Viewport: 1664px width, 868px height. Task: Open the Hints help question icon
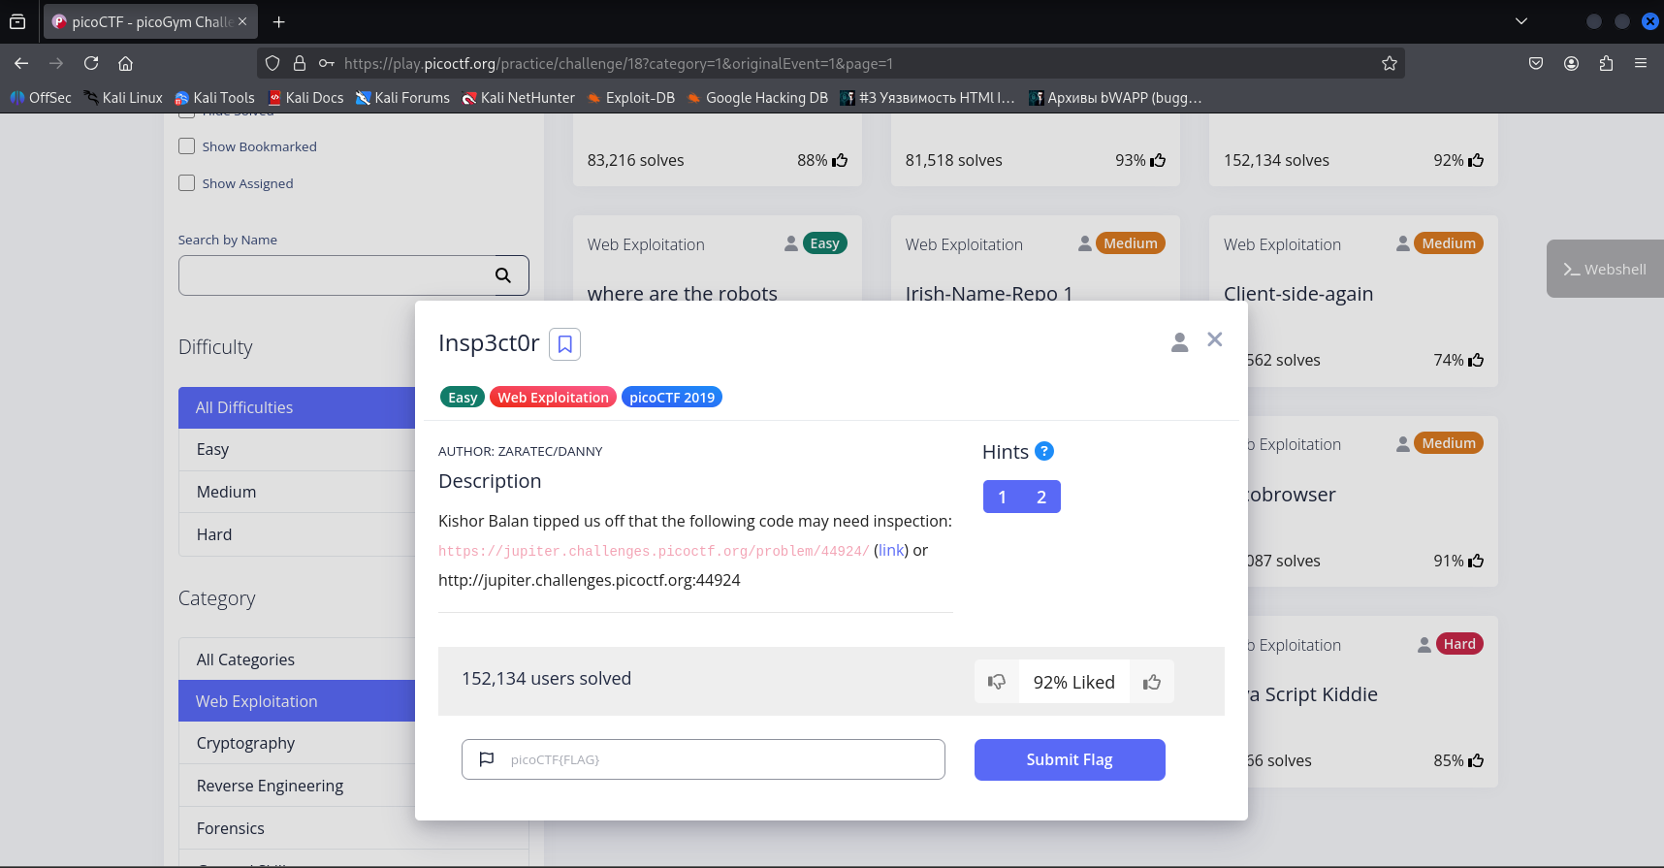(1044, 451)
